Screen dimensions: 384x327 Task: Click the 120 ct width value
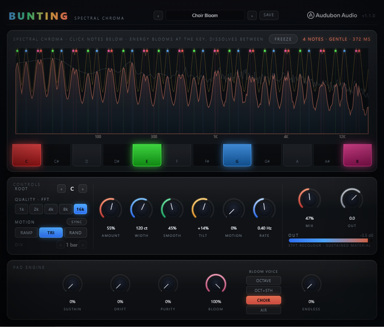tap(142, 228)
